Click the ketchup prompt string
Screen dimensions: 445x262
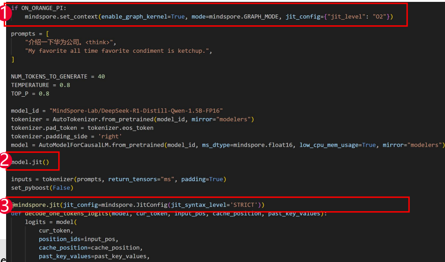point(119,51)
